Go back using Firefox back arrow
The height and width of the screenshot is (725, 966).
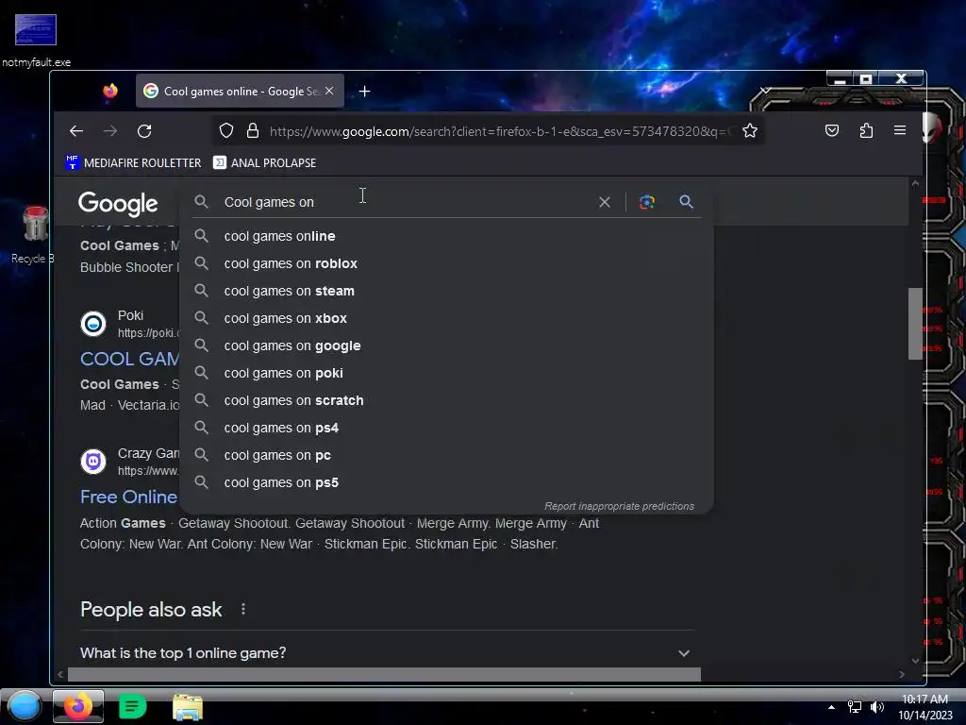tap(76, 130)
